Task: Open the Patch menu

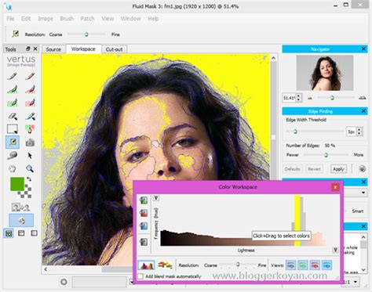Action: [x=87, y=19]
